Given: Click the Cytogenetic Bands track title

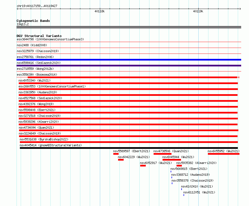Looking at the screenshot, I should pos(33,21).
